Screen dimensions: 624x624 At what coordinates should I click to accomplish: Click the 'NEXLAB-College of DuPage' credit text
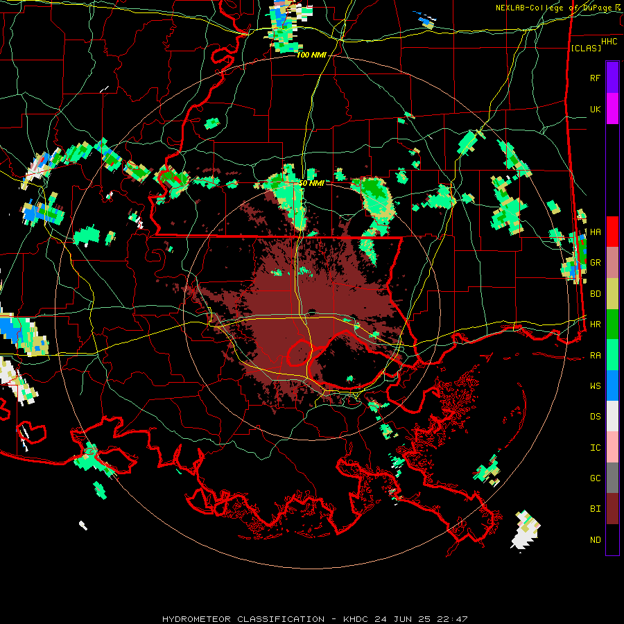(x=555, y=8)
